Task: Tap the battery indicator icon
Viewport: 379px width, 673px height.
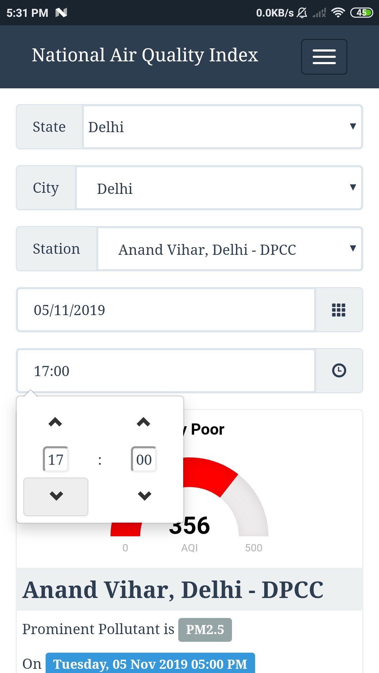Action: pyautogui.click(x=361, y=13)
